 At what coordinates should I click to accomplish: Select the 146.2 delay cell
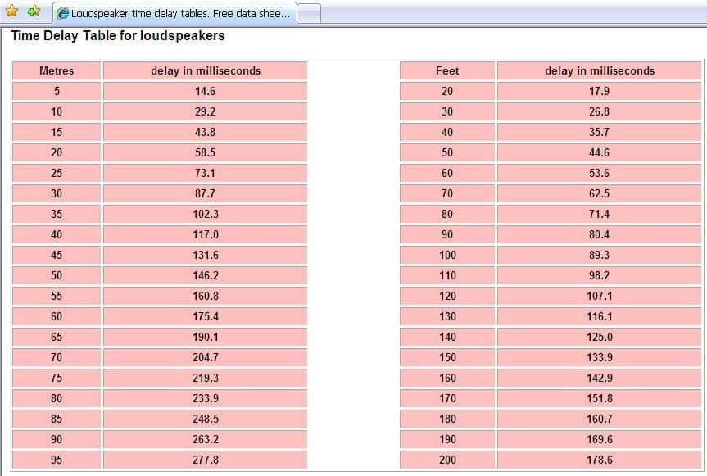[x=205, y=276]
